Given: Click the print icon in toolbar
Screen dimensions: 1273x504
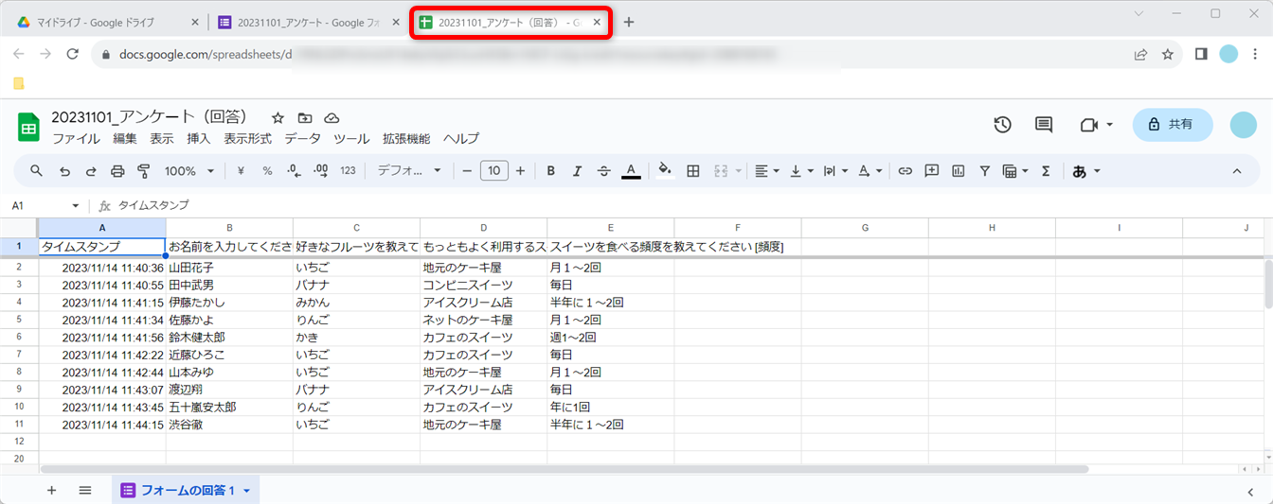Looking at the screenshot, I should 117,171.
